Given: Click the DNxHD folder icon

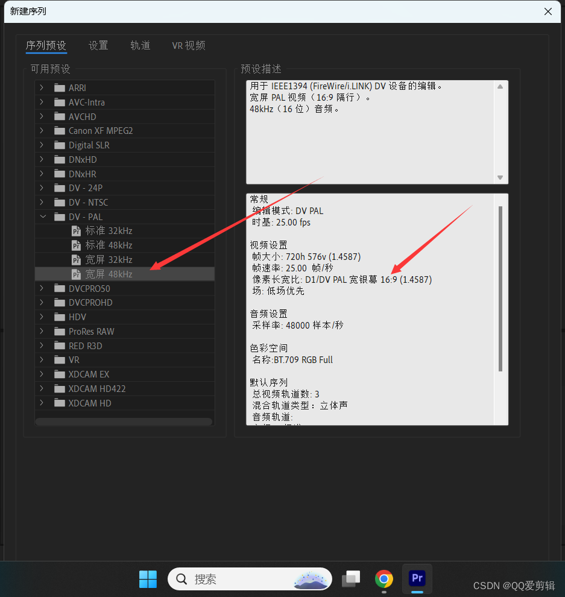Looking at the screenshot, I should click(x=59, y=160).
